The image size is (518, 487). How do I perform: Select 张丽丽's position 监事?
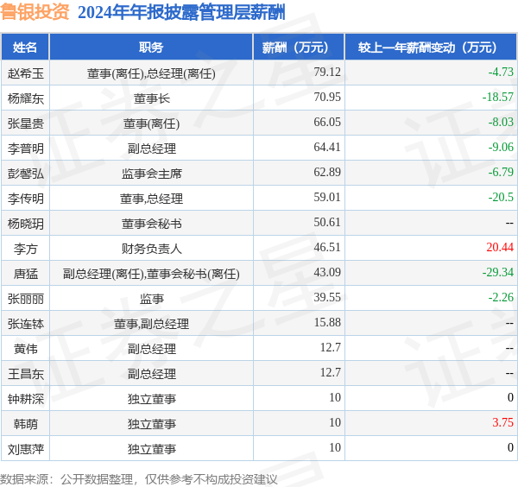(151, 299)
